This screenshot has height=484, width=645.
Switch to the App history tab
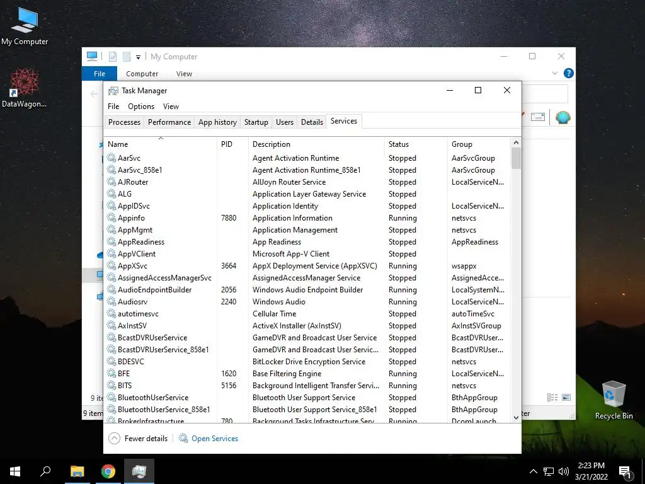click(217, 122)
